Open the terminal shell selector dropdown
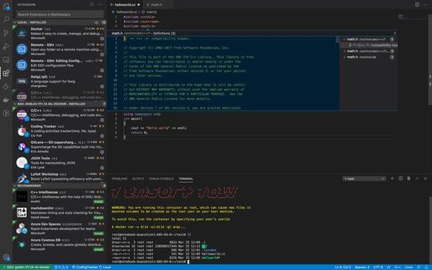Screen dimensions: 432x270 click(364, 179)
